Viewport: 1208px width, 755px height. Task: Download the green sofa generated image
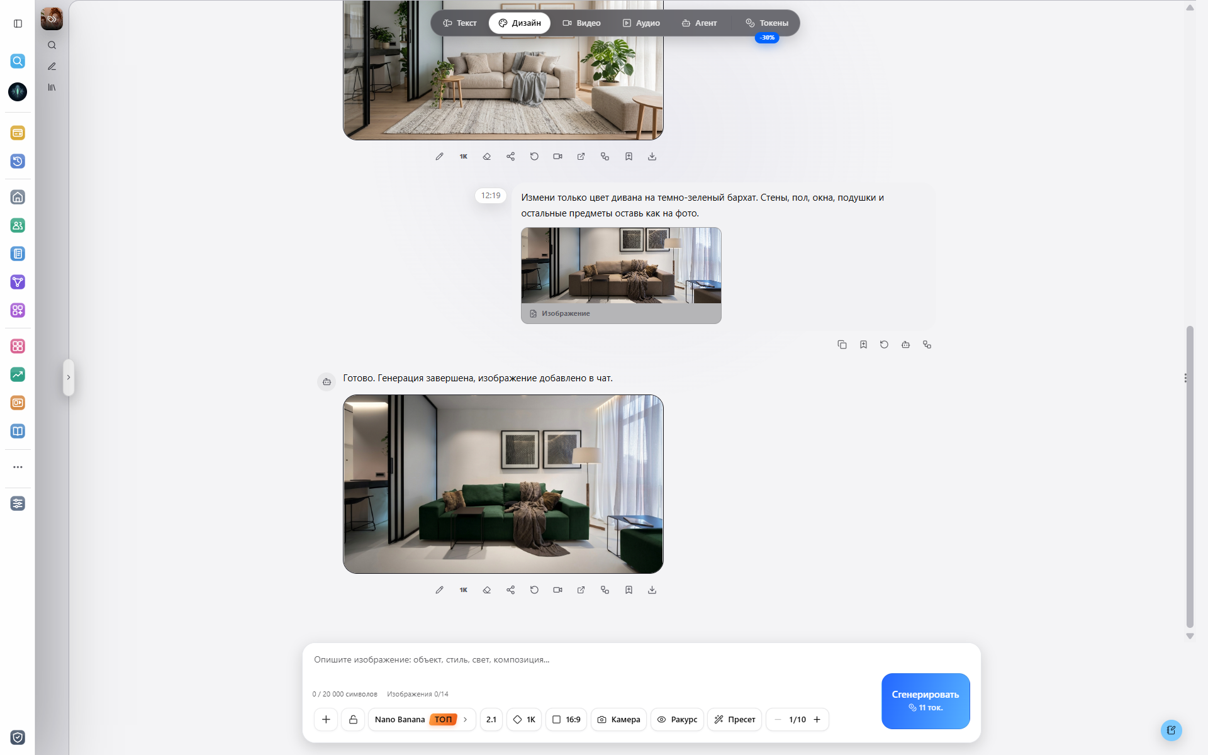652,590
